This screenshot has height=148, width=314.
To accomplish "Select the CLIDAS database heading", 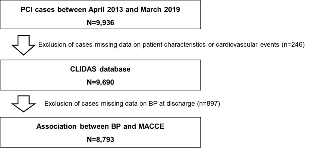I will pyautogui.click(x=100, y=69).
